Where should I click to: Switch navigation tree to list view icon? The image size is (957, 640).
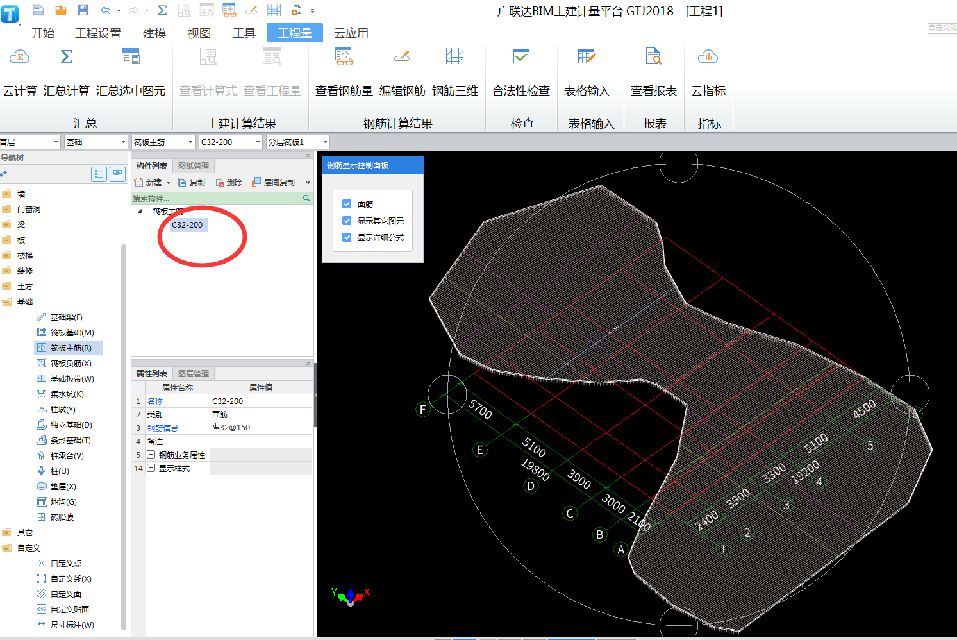click(99, 174)
